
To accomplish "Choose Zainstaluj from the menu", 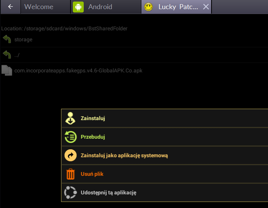I will (x=165, y=118).
